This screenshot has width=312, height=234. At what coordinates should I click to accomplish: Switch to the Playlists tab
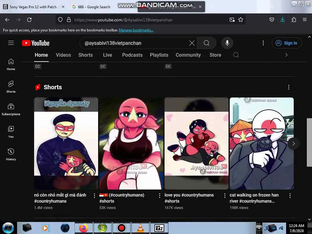[159, 55]
